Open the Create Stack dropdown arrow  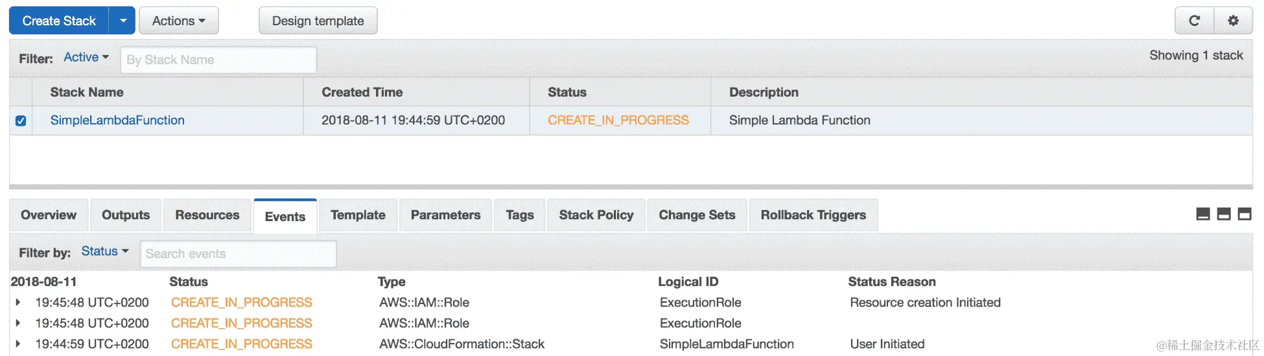[x=123, y=21]
